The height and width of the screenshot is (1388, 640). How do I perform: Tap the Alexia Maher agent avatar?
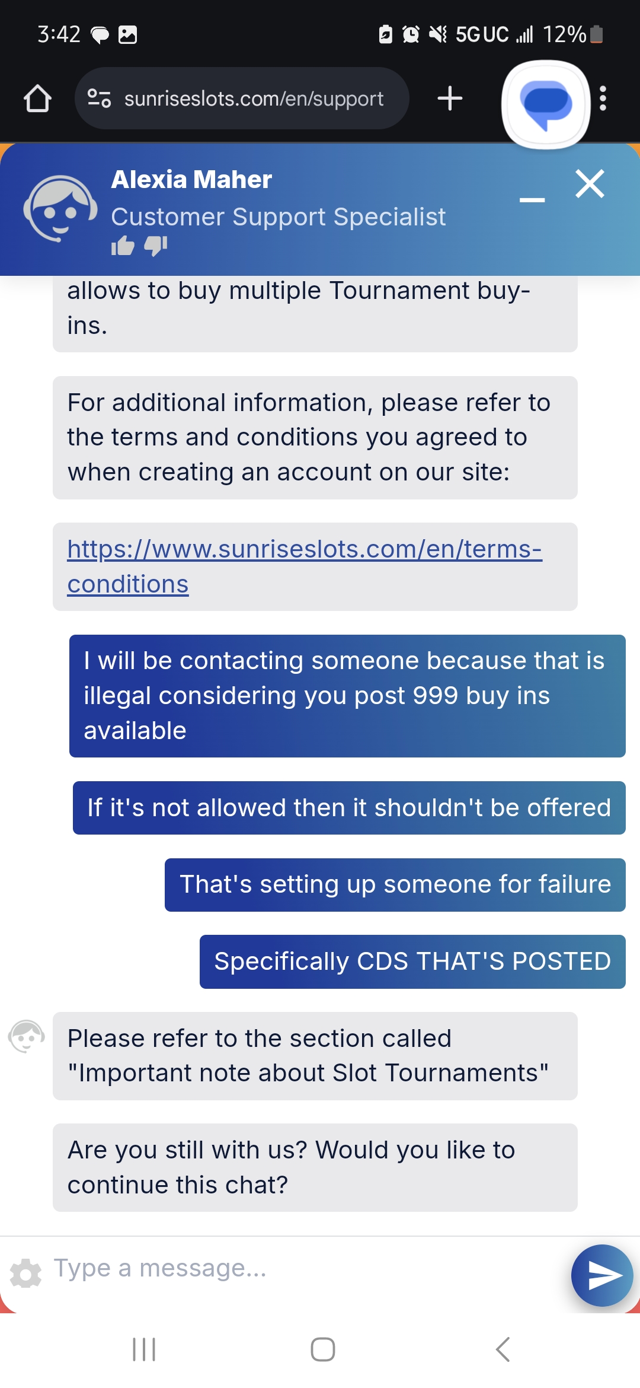(x=60, y=209)
